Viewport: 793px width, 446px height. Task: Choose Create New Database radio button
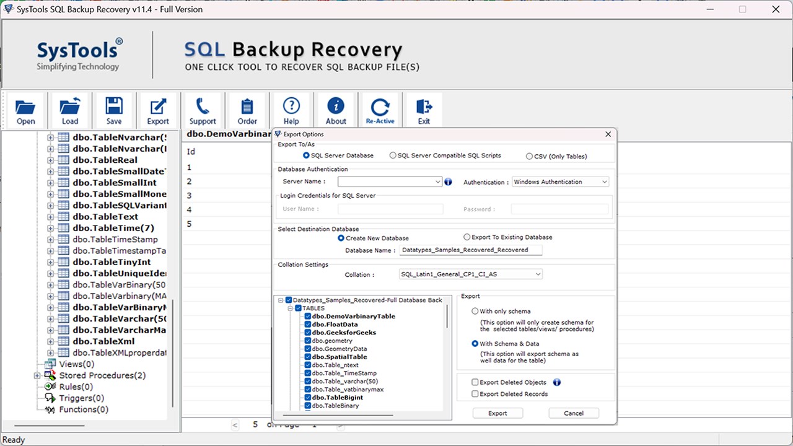coord(341,238)
